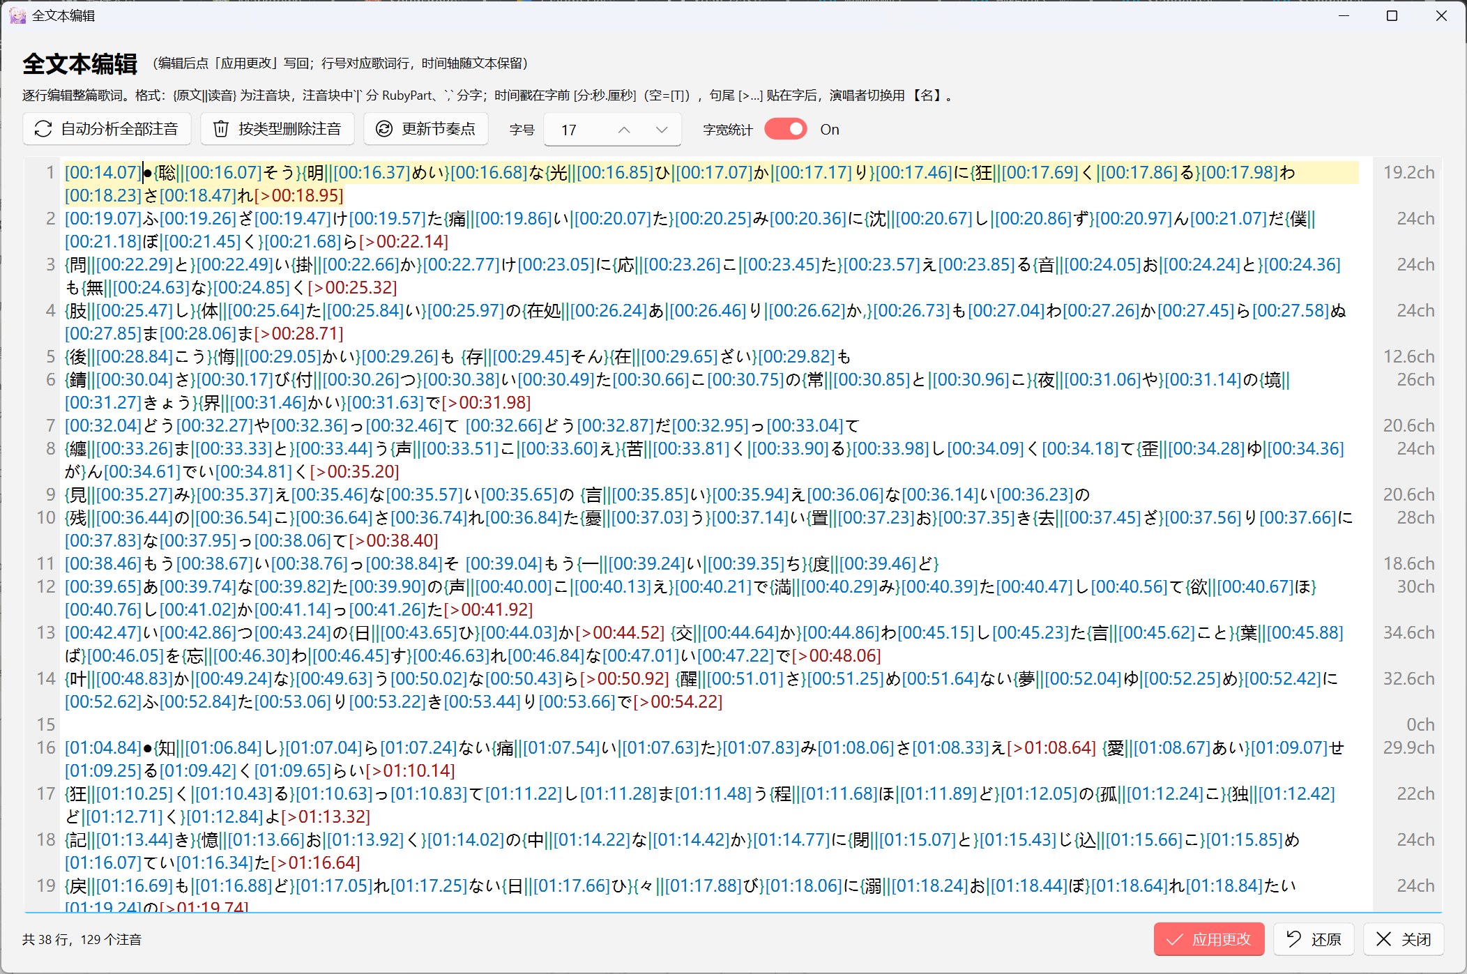Screen dimensions: 1467x974
Task: Click the 字号 label
Action: click(x=522, y=130)
